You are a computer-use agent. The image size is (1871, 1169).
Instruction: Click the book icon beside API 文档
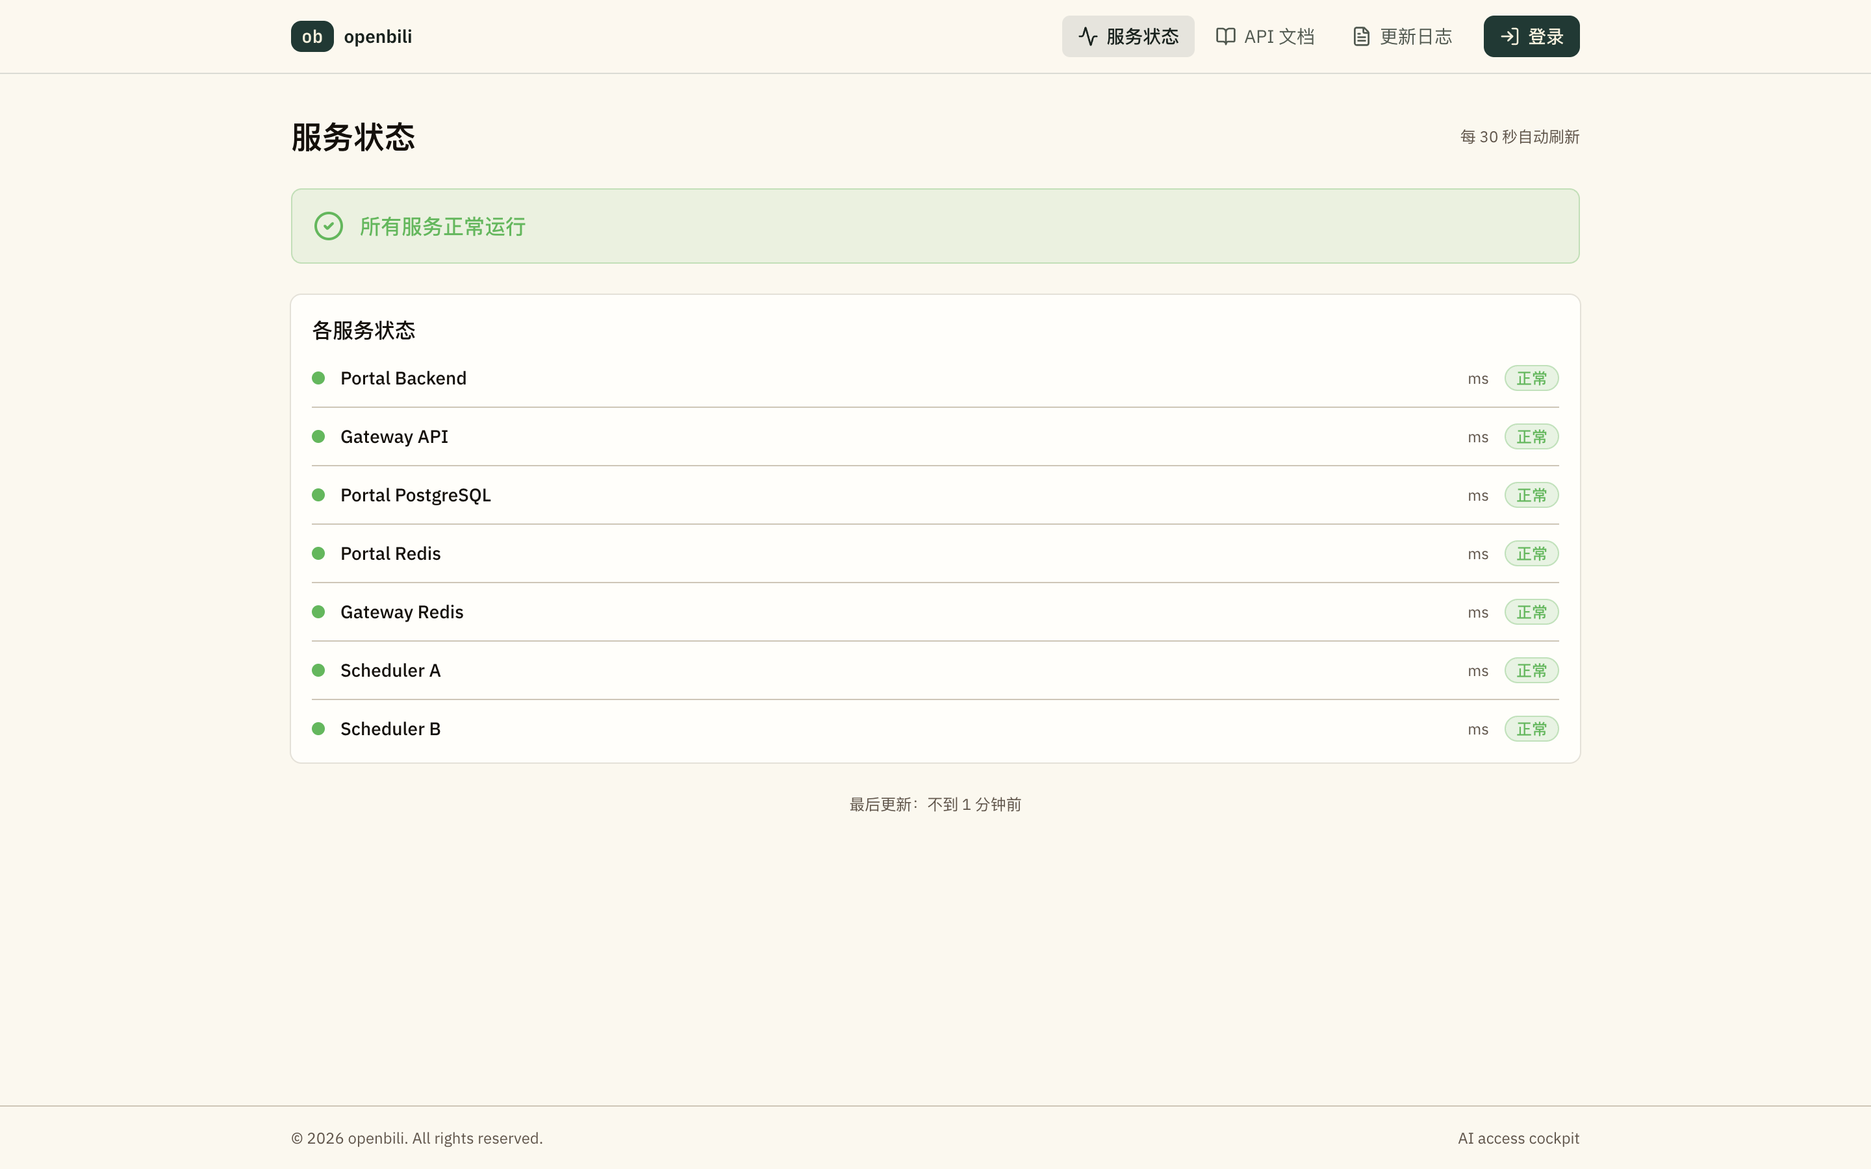point(1225,36)
